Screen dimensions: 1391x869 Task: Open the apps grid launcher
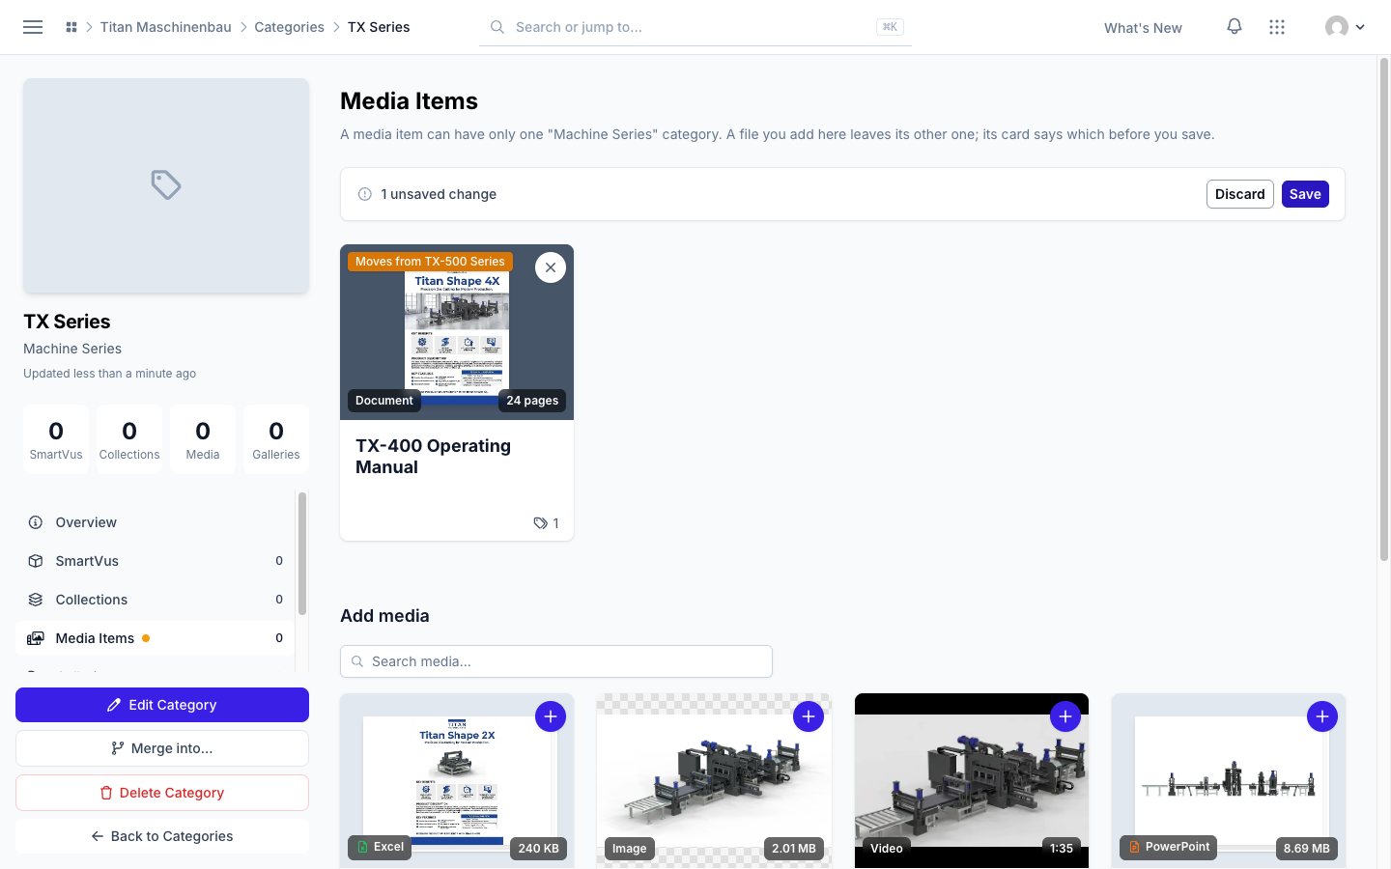(x=1277, y=27)
